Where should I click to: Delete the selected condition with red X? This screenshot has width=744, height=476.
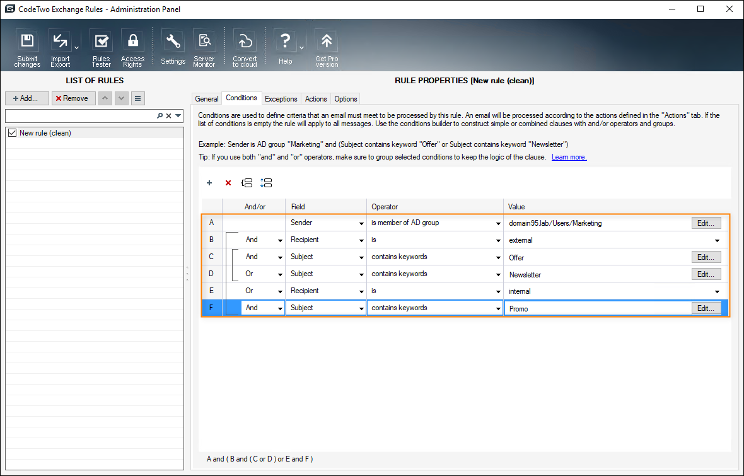click(228, 183)
